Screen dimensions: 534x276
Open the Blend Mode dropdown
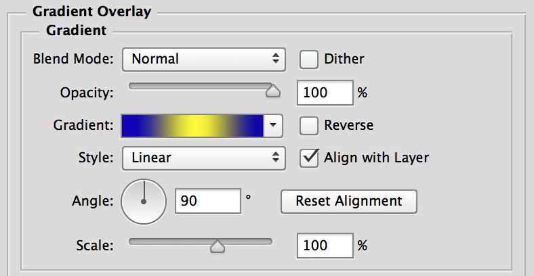coord(204,59)
